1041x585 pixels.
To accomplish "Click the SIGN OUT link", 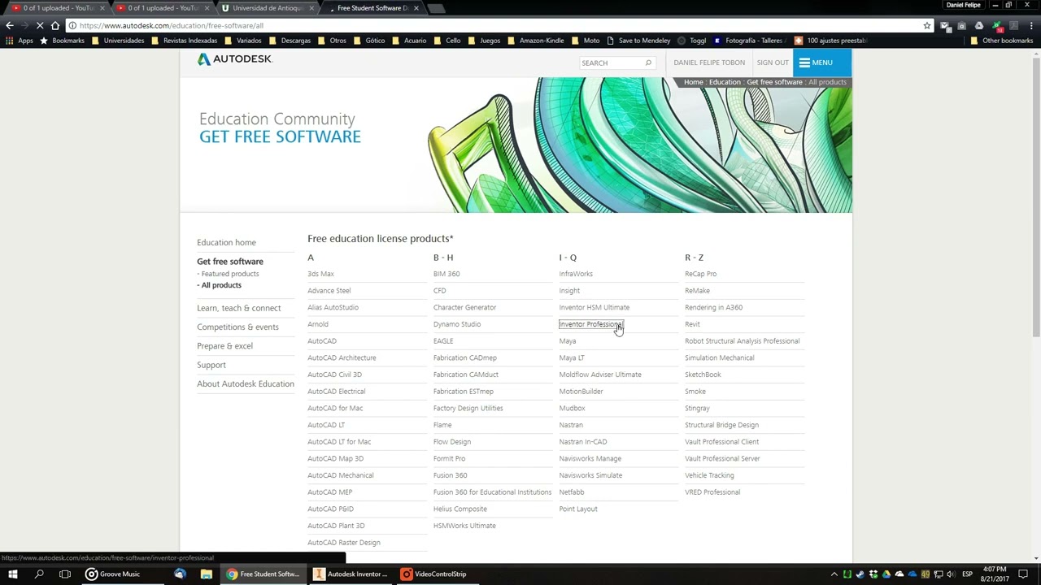I will point(773,63).
